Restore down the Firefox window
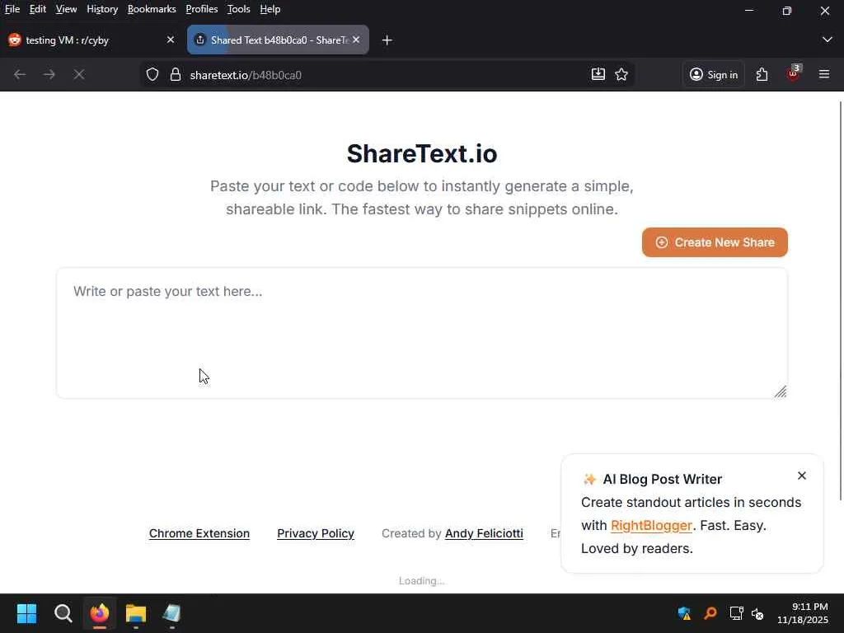844x633 pixels. (x=787, y=10)
